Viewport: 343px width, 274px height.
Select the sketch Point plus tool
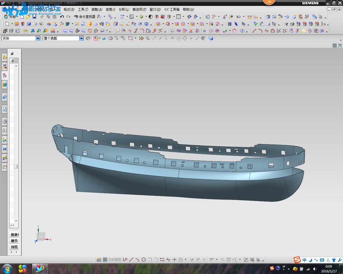(x=174, y=260)
